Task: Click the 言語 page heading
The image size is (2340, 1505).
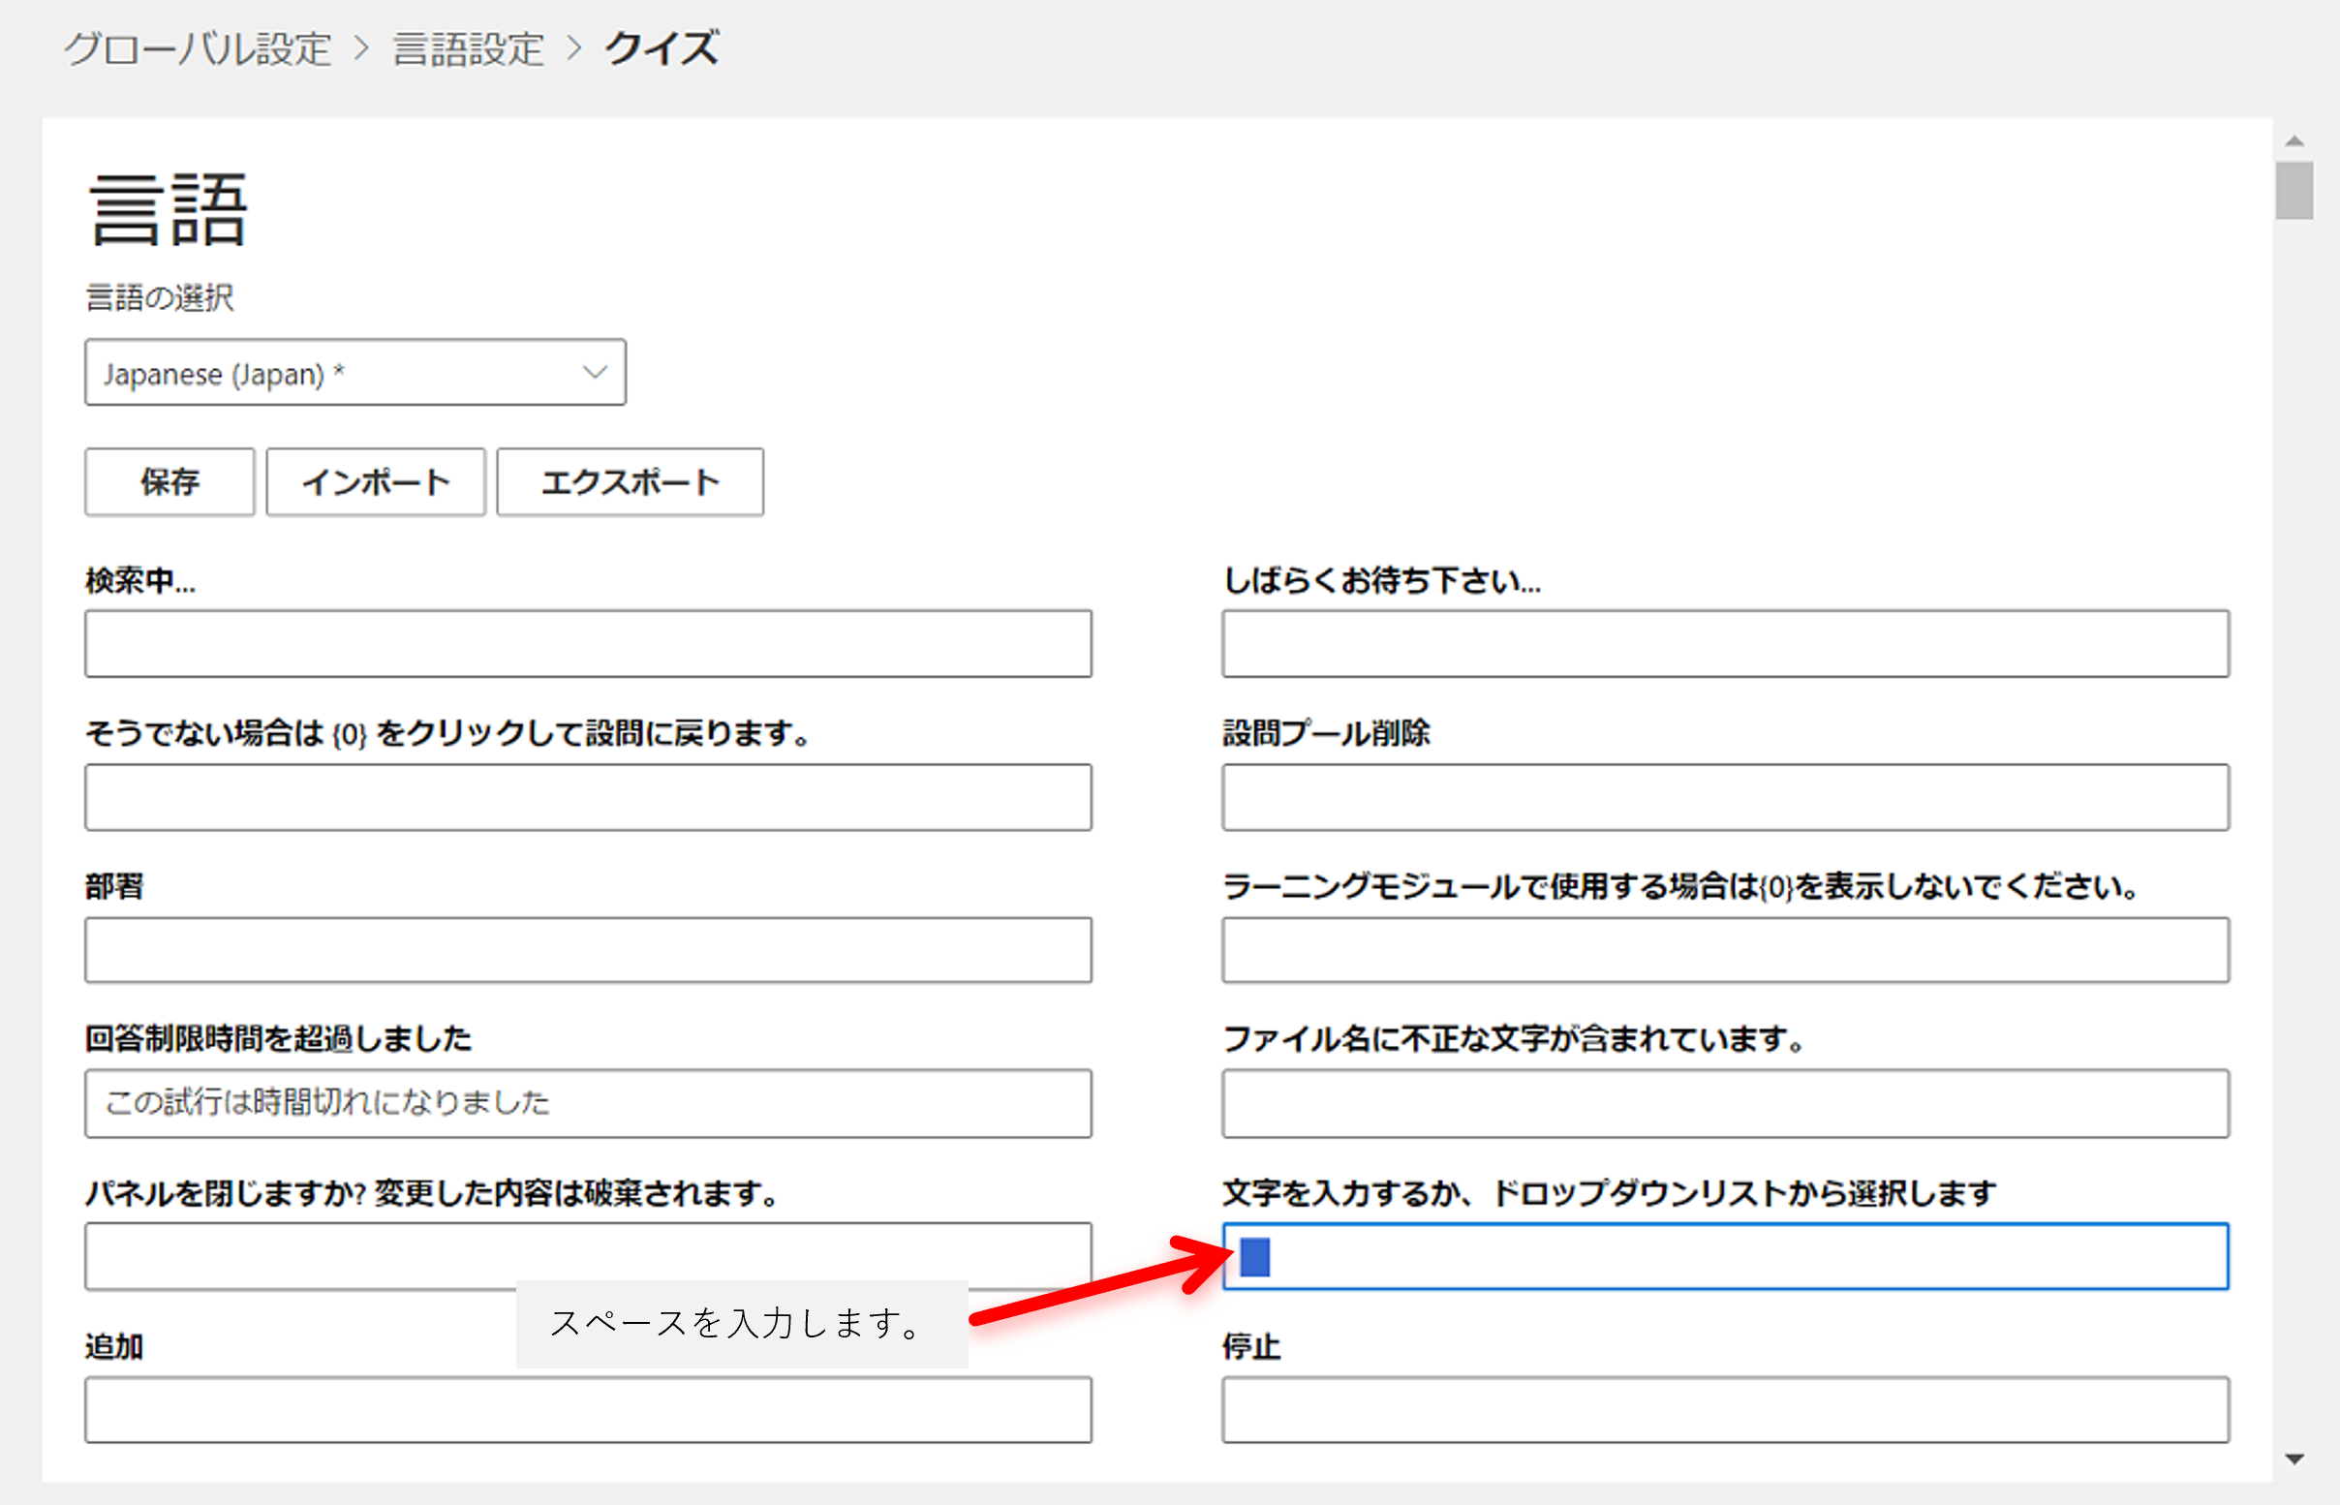Action: point(169,209)
